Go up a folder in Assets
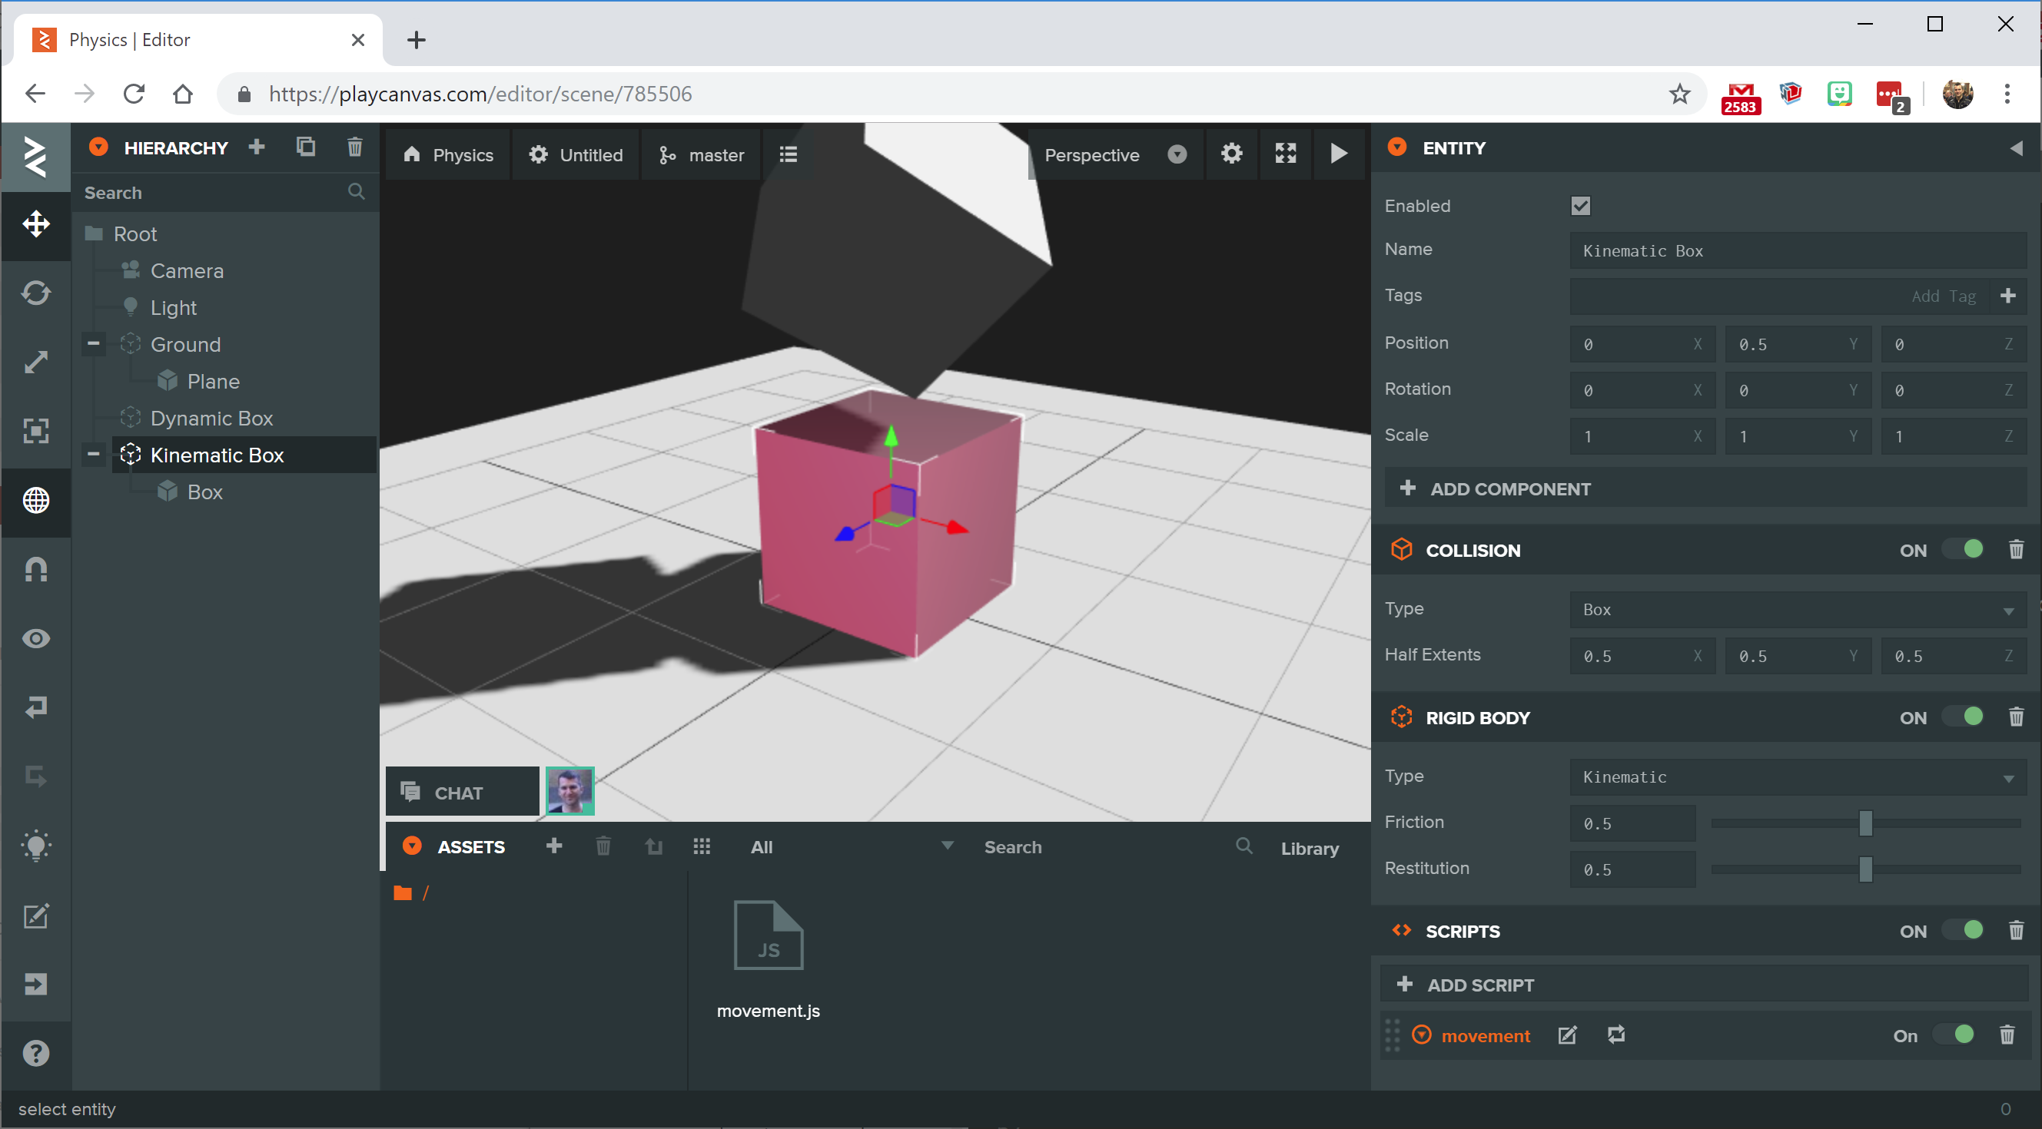This screenshot has height=1129, width=2042. point(653,846)
